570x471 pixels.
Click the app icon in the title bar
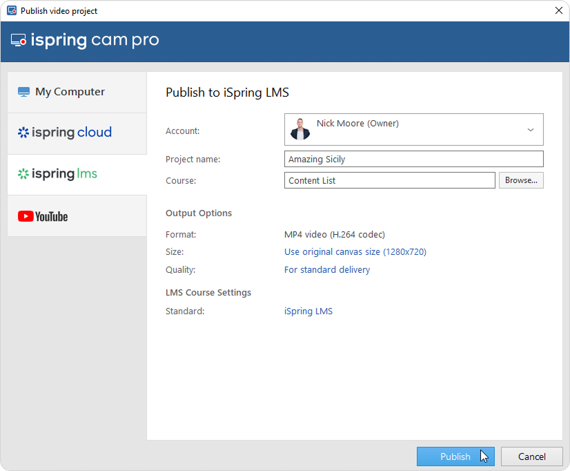pyautogui.click(x=11, y=11)
